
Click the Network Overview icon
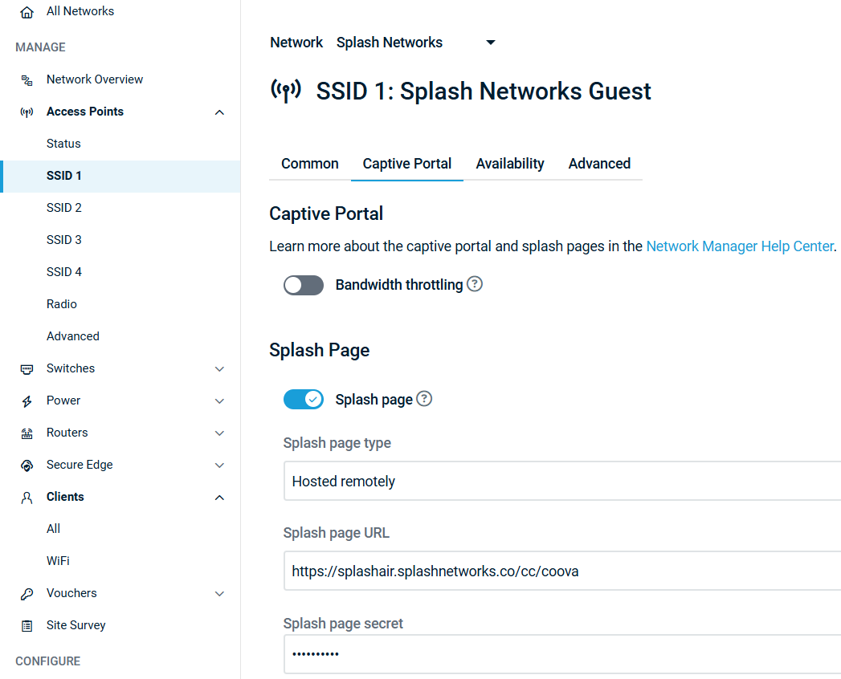pyautogui.click(x=27, y=80)
